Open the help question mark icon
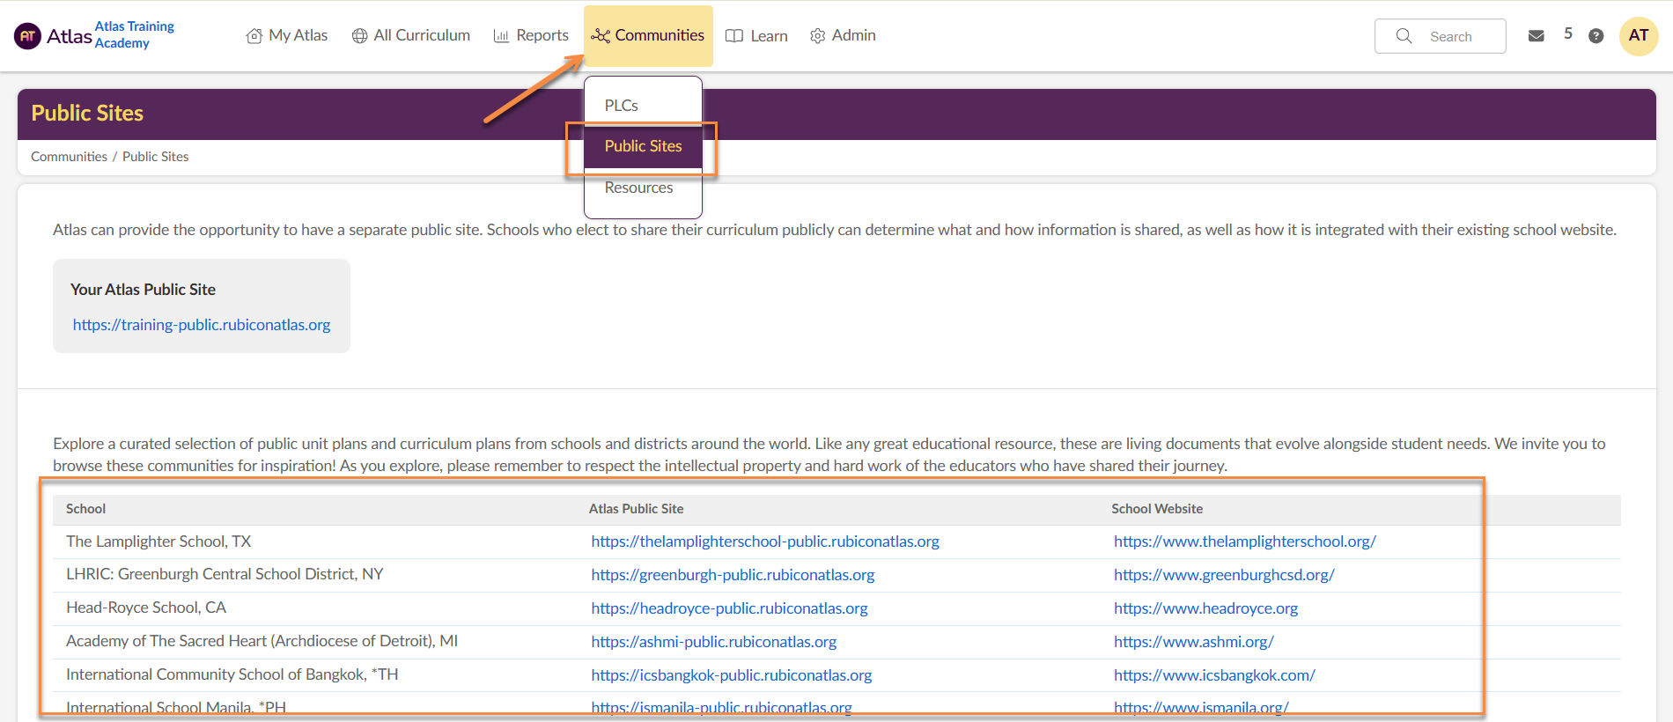This screenshot has height=722, width=1673. [x=1596, y=36]
